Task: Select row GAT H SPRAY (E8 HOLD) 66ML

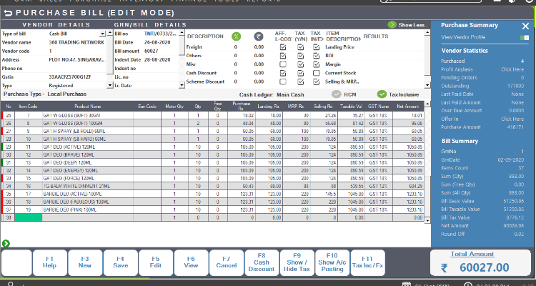Action: coord(213,132)
